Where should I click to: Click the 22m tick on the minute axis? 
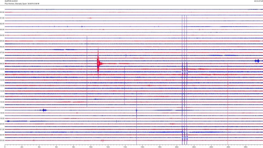pyautogui.click(x=194, y=147)
